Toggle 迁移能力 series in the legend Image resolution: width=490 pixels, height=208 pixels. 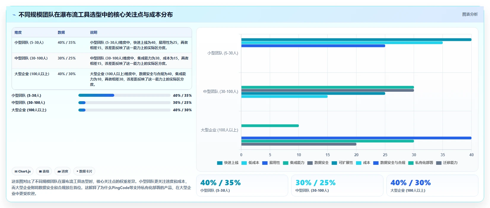447,163
